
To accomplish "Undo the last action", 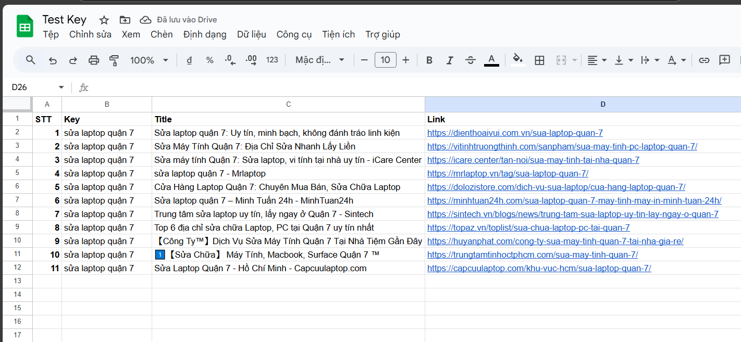I will pyautogui.click(x=52, y=60).
